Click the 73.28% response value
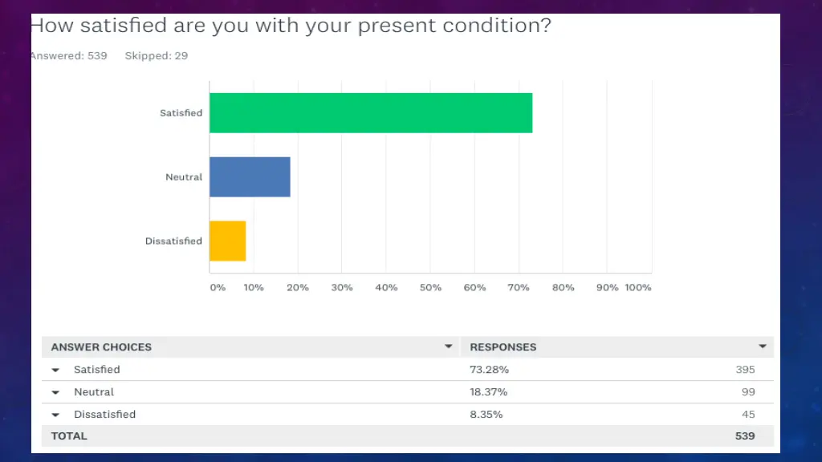Viewport: 822px width, 462px height. point(489,369)
